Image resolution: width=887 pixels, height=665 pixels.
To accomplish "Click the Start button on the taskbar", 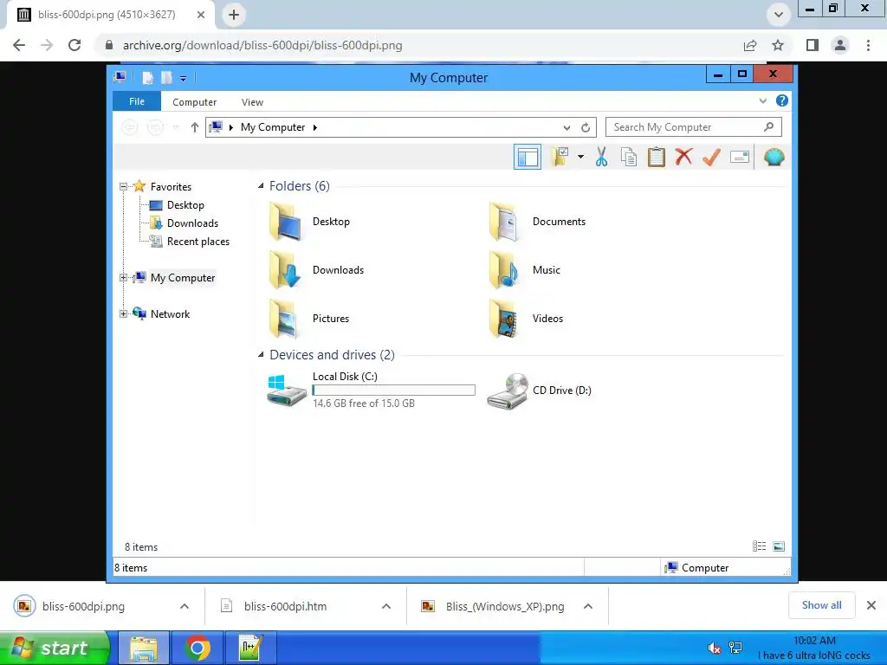I will (x=55, y=648).
